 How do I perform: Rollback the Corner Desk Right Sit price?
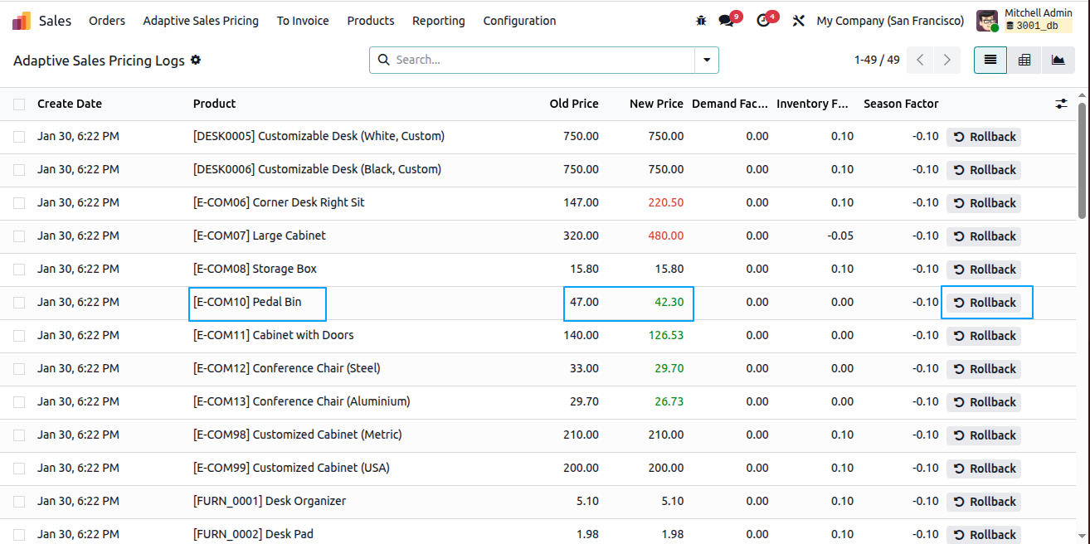pos(984,203)
